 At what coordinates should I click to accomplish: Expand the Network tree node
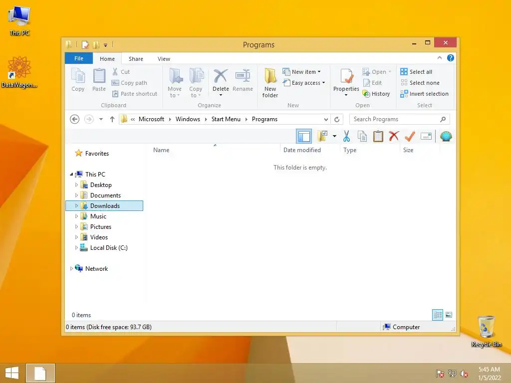point(71,269)
